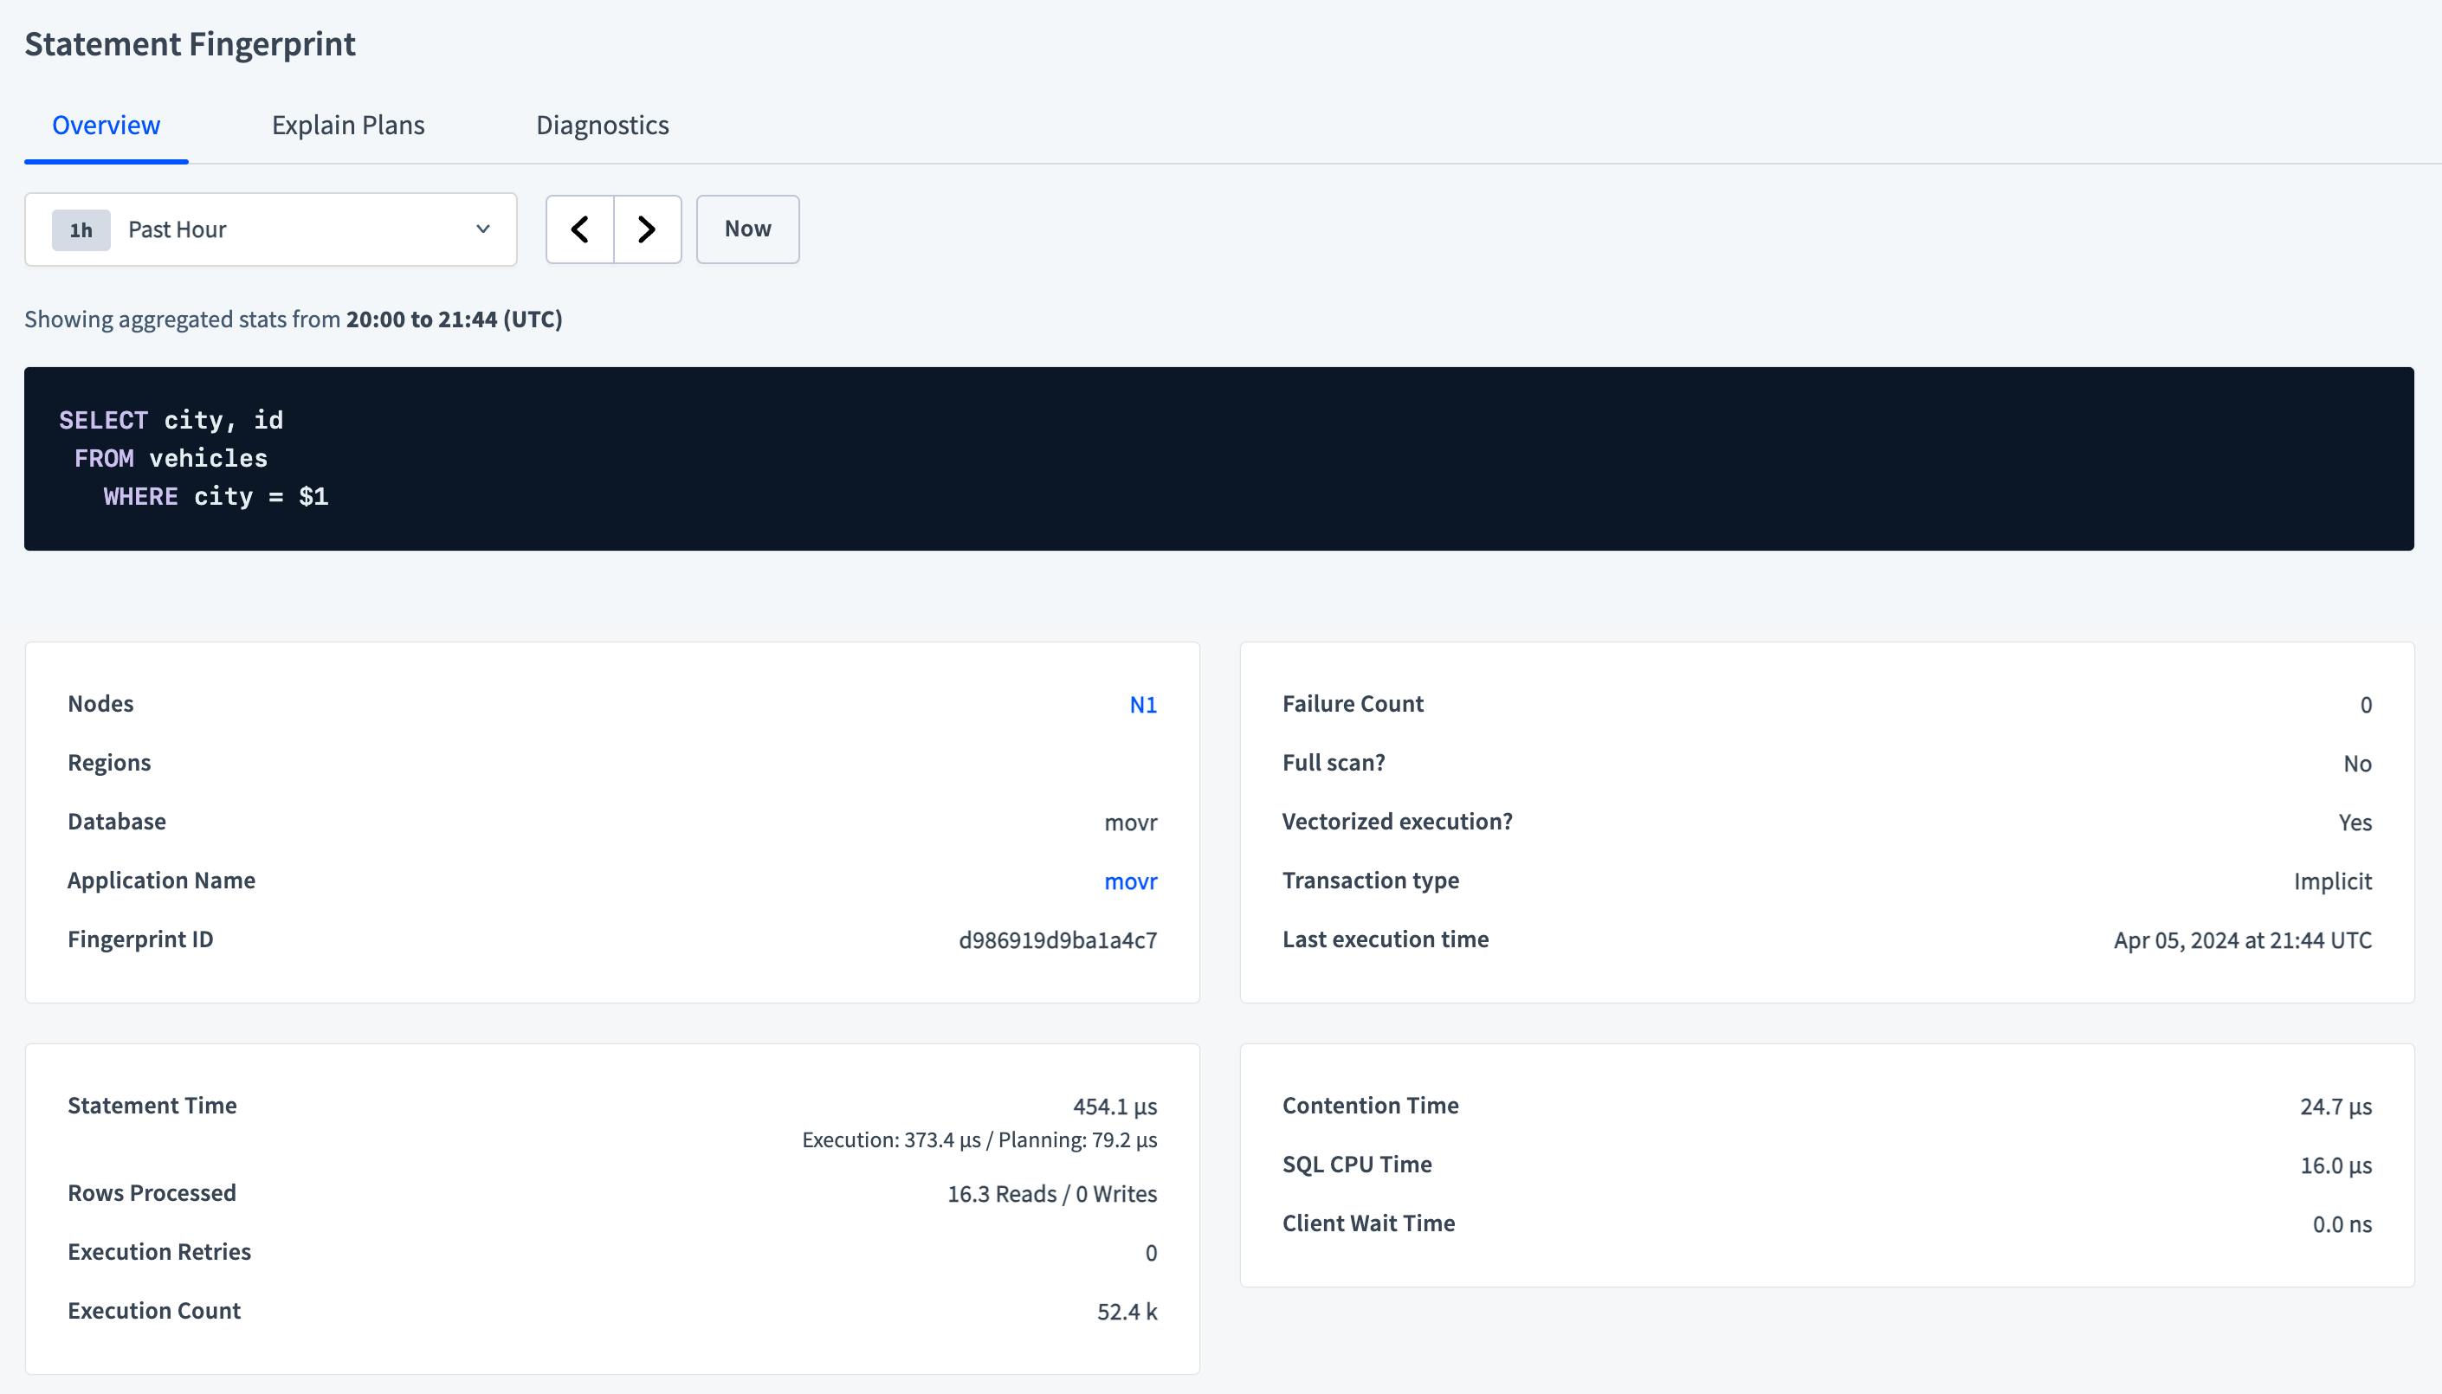Click the Last execution time value
This screenshot has height=1394, width=2442.
[2242, 940]
